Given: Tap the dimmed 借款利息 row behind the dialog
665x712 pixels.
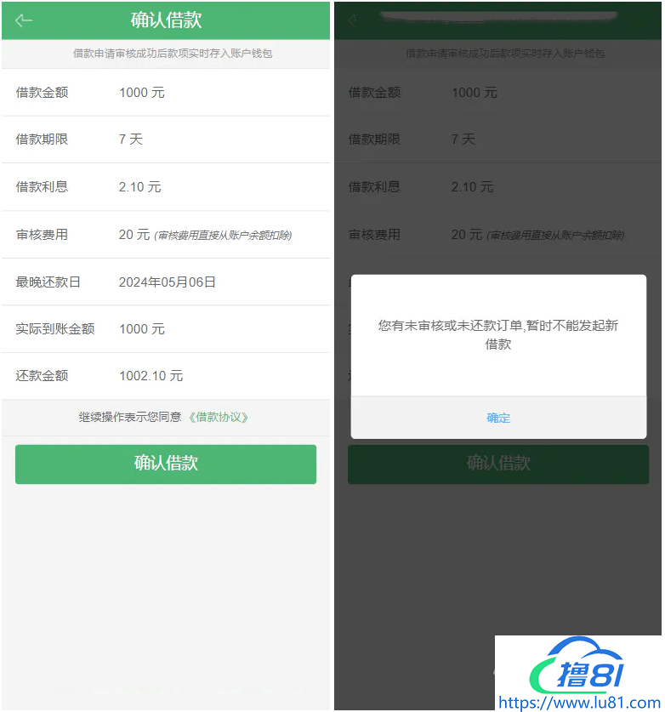Looking at the screenshot, I should coord(498,187).
